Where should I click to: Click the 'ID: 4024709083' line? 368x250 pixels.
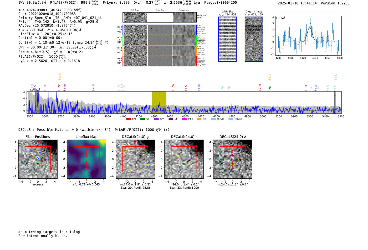click(x=50, y=10)
